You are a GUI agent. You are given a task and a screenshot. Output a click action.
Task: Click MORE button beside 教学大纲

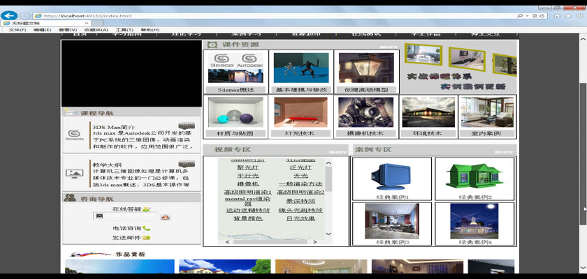(x=187, y=164)
